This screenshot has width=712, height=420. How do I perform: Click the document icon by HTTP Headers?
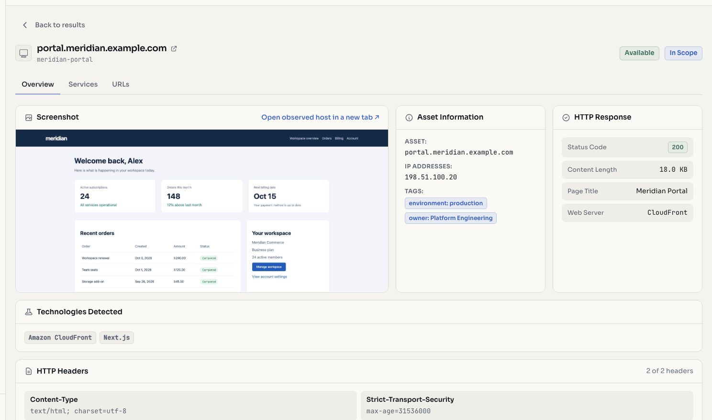[29, 371]
